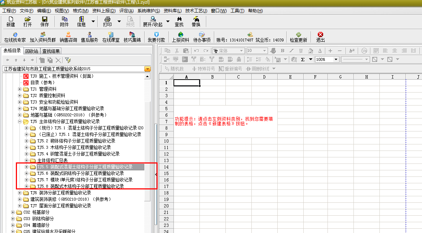
Task: Toggle underline formatting button
Action: 301,51
